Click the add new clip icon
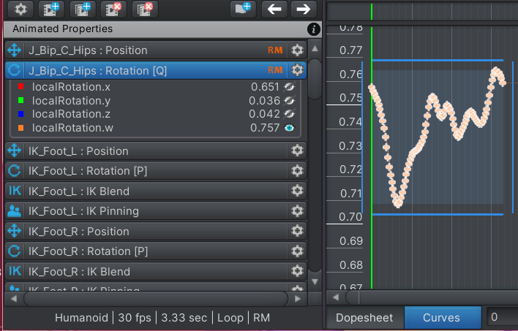The image size is (518, 331). click(51, 9)
